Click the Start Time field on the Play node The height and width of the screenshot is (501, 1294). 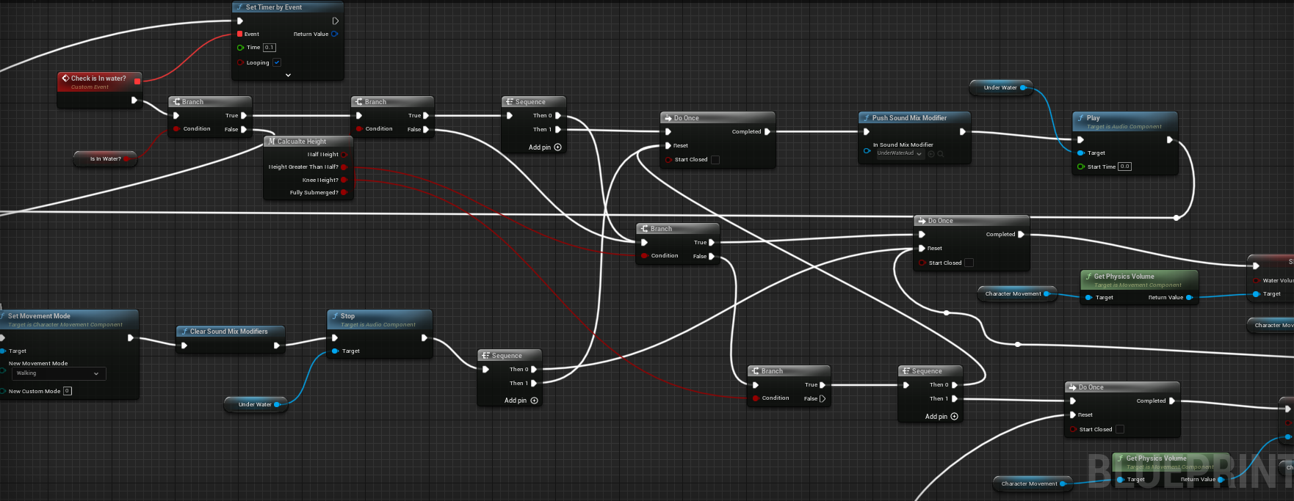[x=1124, y=167]
